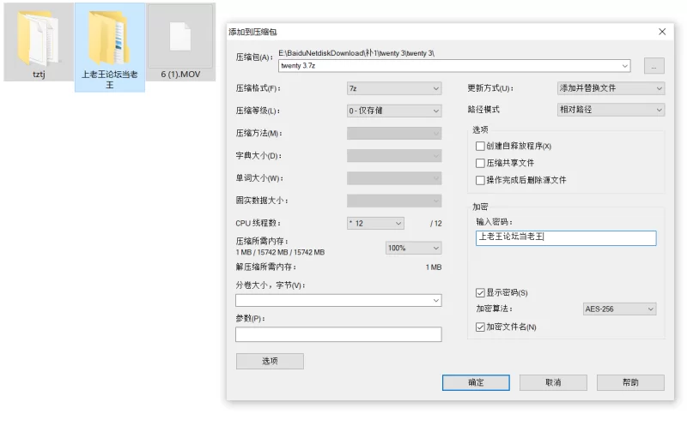Click into the 输入密码 text field
687x432 pixels.
pos(565,238)
